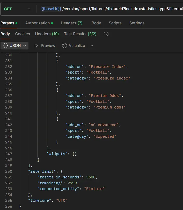Click the Preview play icon
The image size is (183, 210).
pyautogui.click(x=36, y=46)
